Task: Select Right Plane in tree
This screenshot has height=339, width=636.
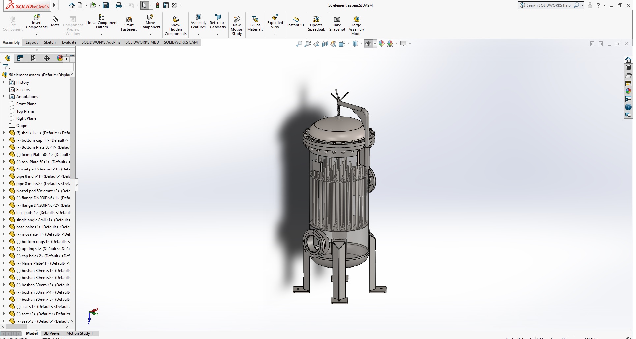Action: [x=26, y=118]
